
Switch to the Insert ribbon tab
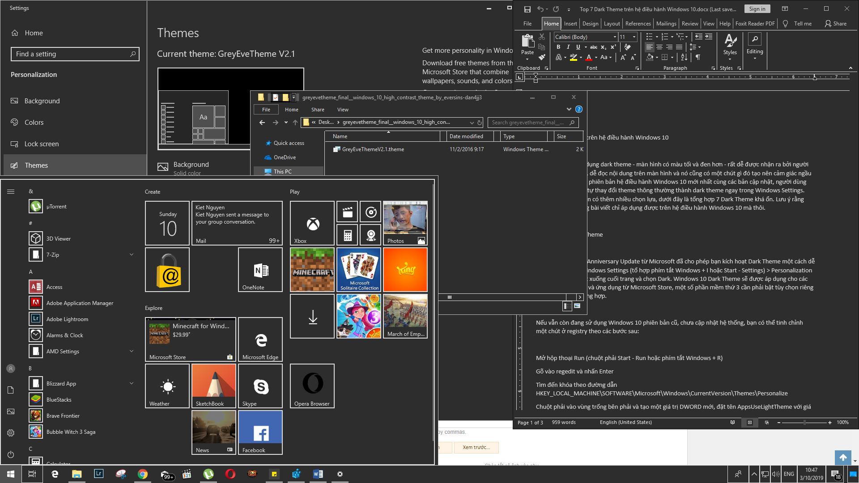(x=570, y=23)
